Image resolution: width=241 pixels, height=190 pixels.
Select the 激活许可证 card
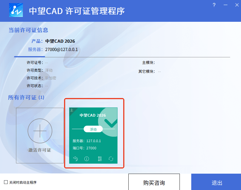click(x=40, y=136)
